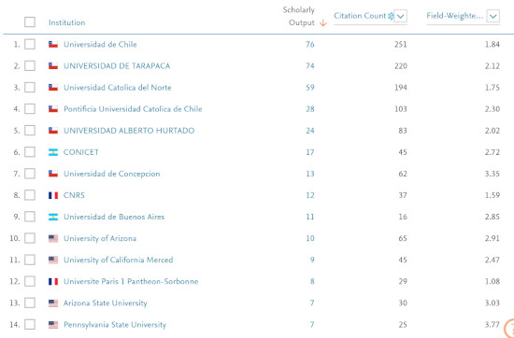Click the Chile flag next to Universidad de Chile
514x338 pixels.
[x=53, y=45]
